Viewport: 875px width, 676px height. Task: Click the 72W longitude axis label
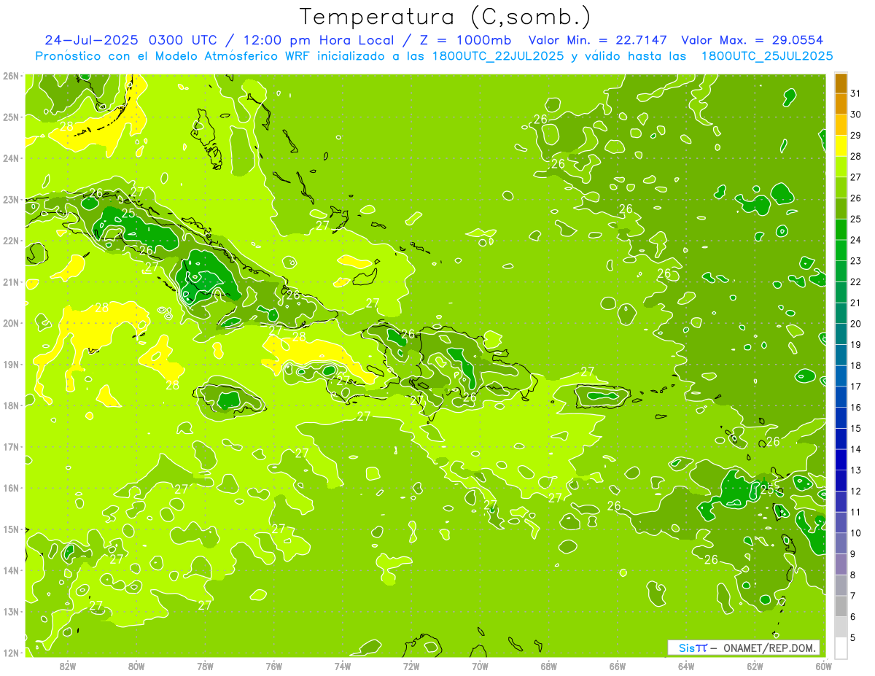coord(411,666)
